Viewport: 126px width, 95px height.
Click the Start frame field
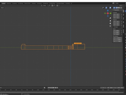coord(113,88)
